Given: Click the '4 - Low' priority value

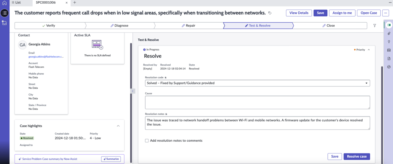Looking at the screenshot, I should point(95,138).
